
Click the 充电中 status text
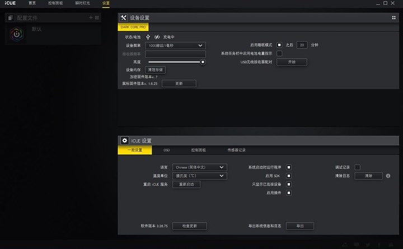(169, 37)
